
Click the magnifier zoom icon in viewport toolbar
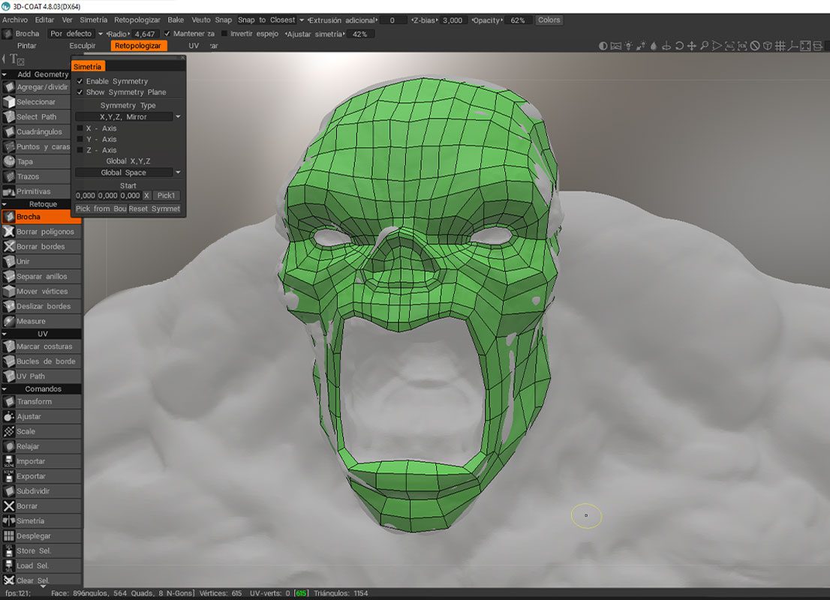(704, 46)
